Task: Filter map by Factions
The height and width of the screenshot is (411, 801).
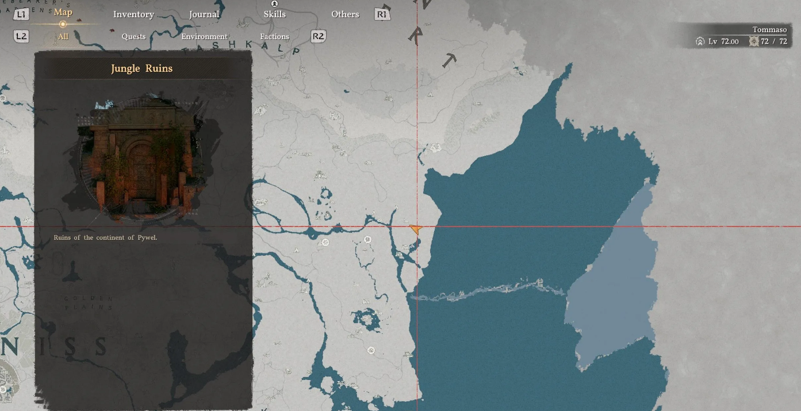Action: [274, 36]
